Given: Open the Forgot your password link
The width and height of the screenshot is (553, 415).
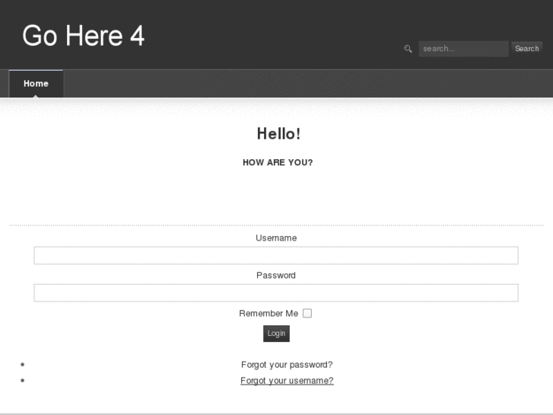Looking at the screenshot, I should coord(287,365).
